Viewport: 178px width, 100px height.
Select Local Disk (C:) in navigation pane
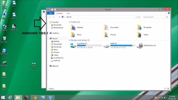coord(57,58)
